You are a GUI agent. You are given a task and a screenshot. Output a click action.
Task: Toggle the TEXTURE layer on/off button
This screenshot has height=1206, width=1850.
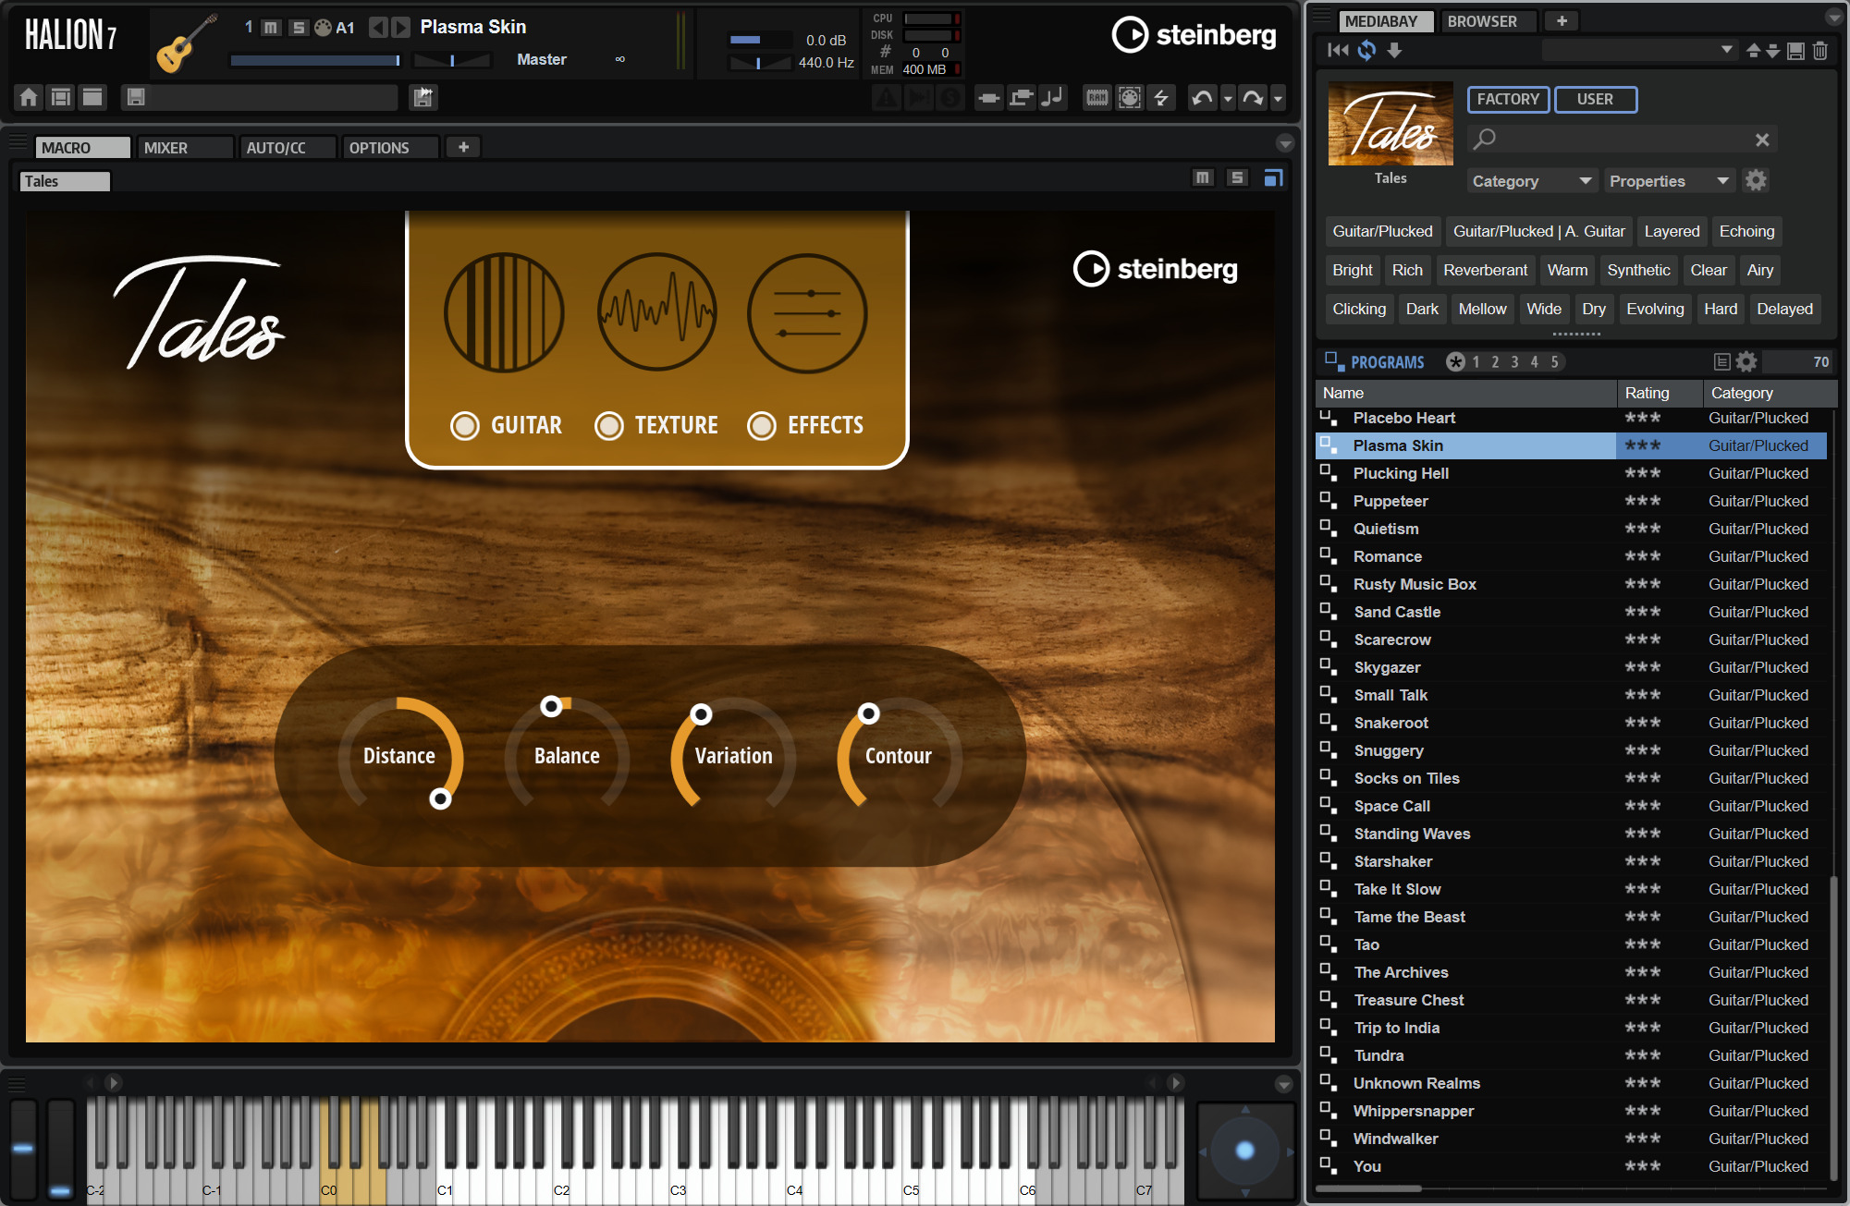point(608,425)
